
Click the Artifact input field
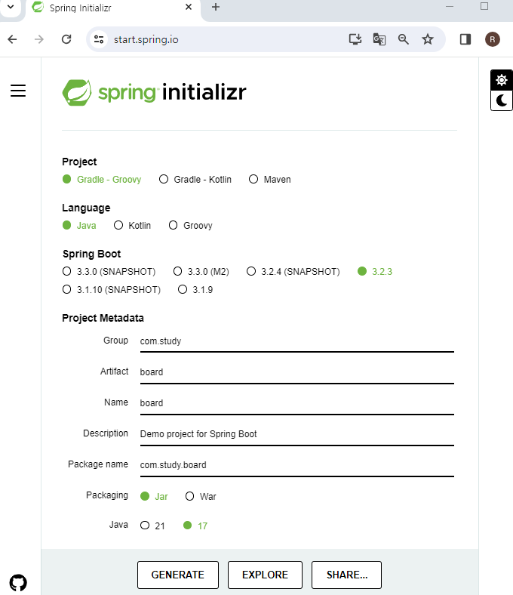pyautogui.click(x=297, y=372)
